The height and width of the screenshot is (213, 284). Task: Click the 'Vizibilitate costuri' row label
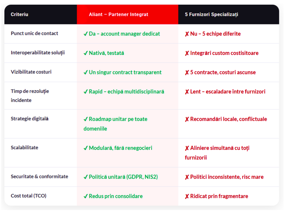31,72
